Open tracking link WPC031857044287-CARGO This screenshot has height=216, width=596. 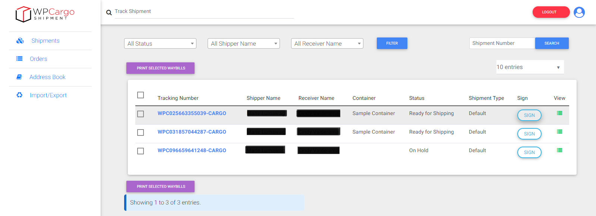(192, 132)
